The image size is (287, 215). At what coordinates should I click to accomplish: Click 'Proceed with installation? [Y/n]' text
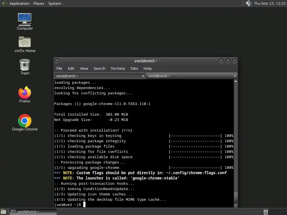pos(96,130)
